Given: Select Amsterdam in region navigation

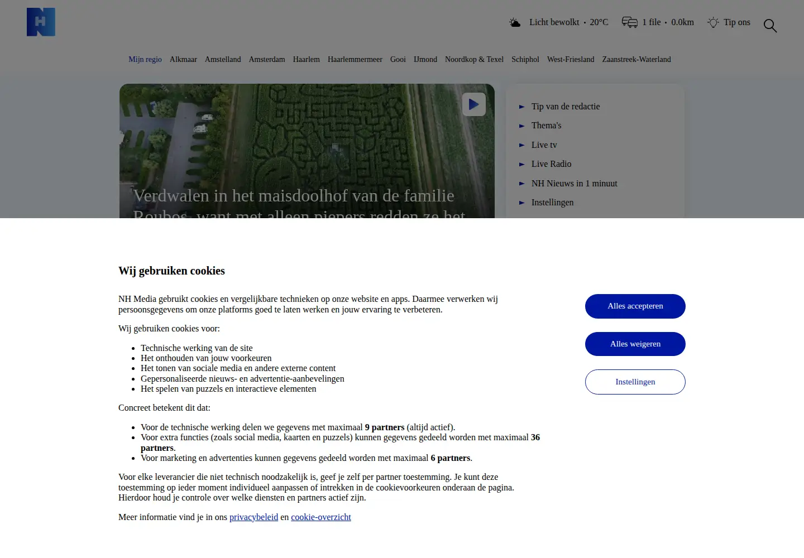Looking at the screenshot, I should pos(267,59).
